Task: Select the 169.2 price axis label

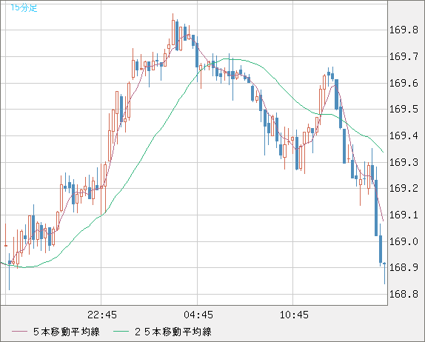Action: pos(404,188)
